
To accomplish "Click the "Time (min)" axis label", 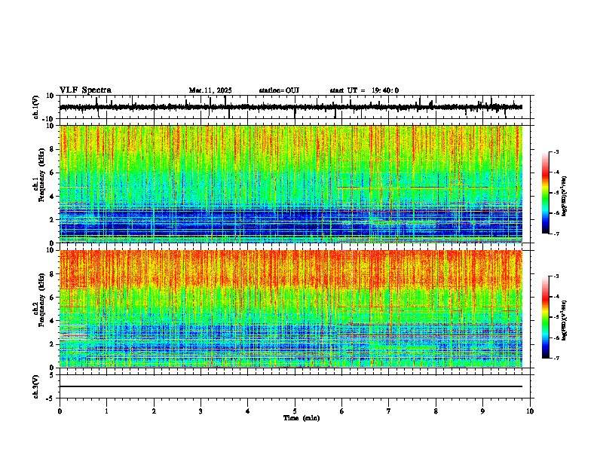I will coord(302,418).
